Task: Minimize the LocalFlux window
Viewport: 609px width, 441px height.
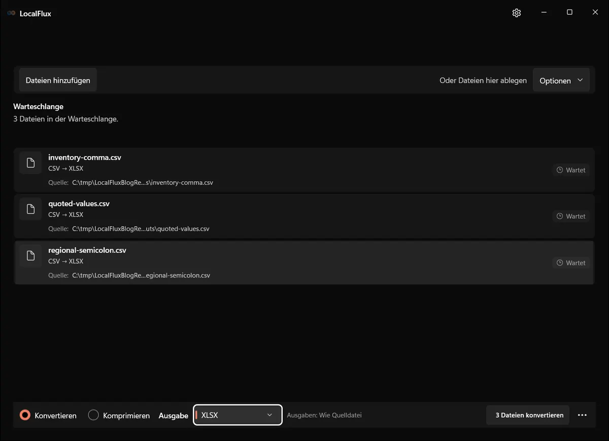Action: (x=544, y=13)
